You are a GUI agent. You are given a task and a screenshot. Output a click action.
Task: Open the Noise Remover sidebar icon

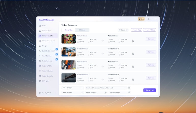click(x=40, y=61)
